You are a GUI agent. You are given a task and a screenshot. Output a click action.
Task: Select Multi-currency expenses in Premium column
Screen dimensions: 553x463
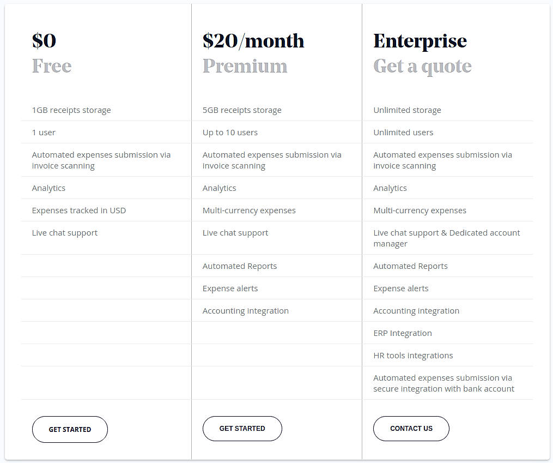pos(249,210)
